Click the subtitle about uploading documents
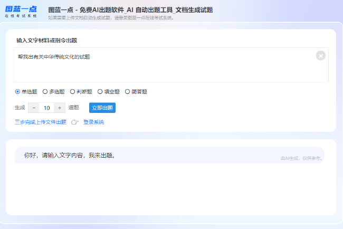 coord(111,18)
